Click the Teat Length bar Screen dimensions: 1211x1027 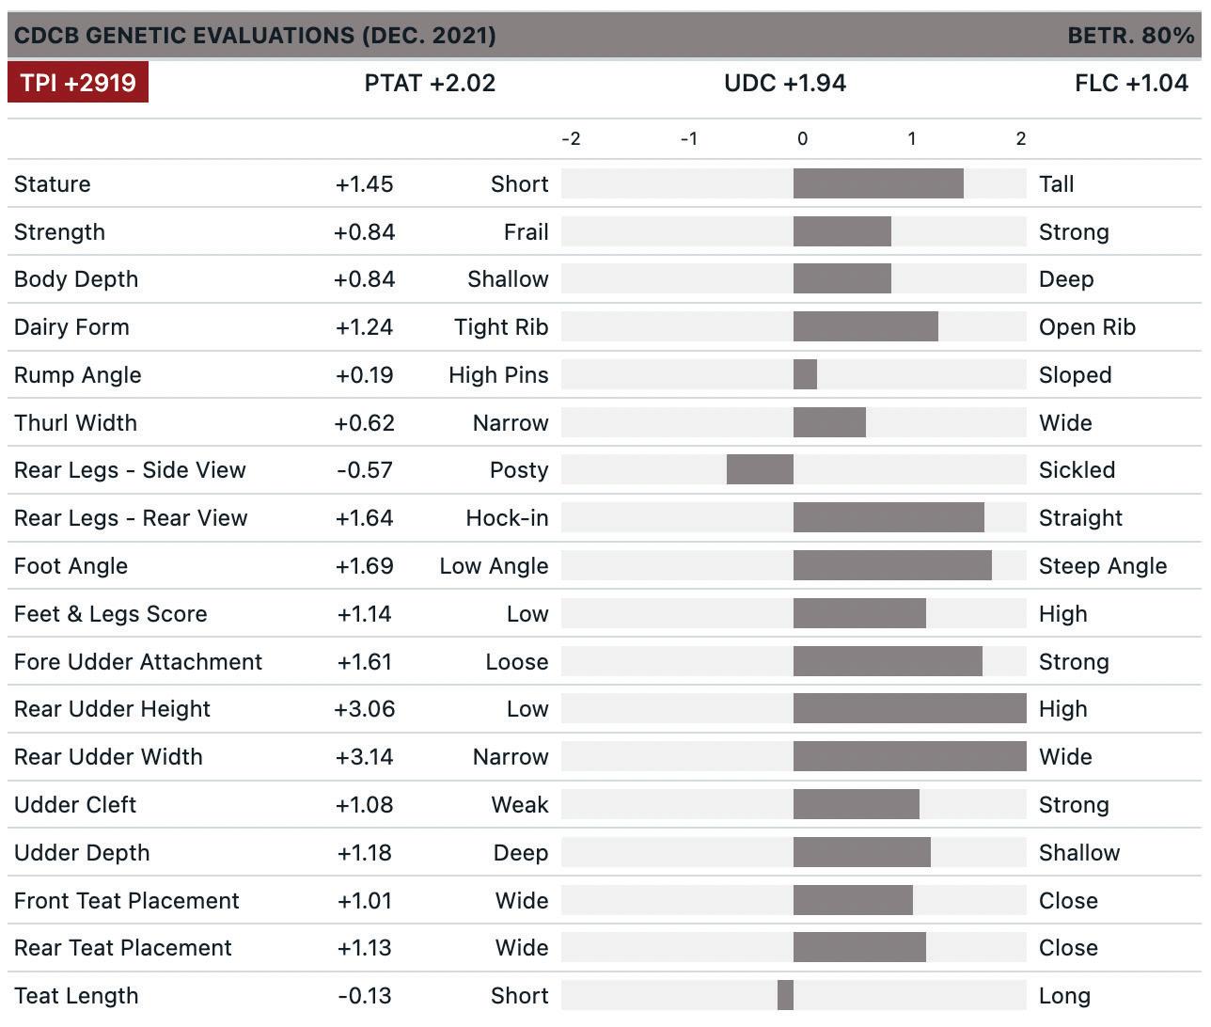pyautogui.click(x=785, y=995)
